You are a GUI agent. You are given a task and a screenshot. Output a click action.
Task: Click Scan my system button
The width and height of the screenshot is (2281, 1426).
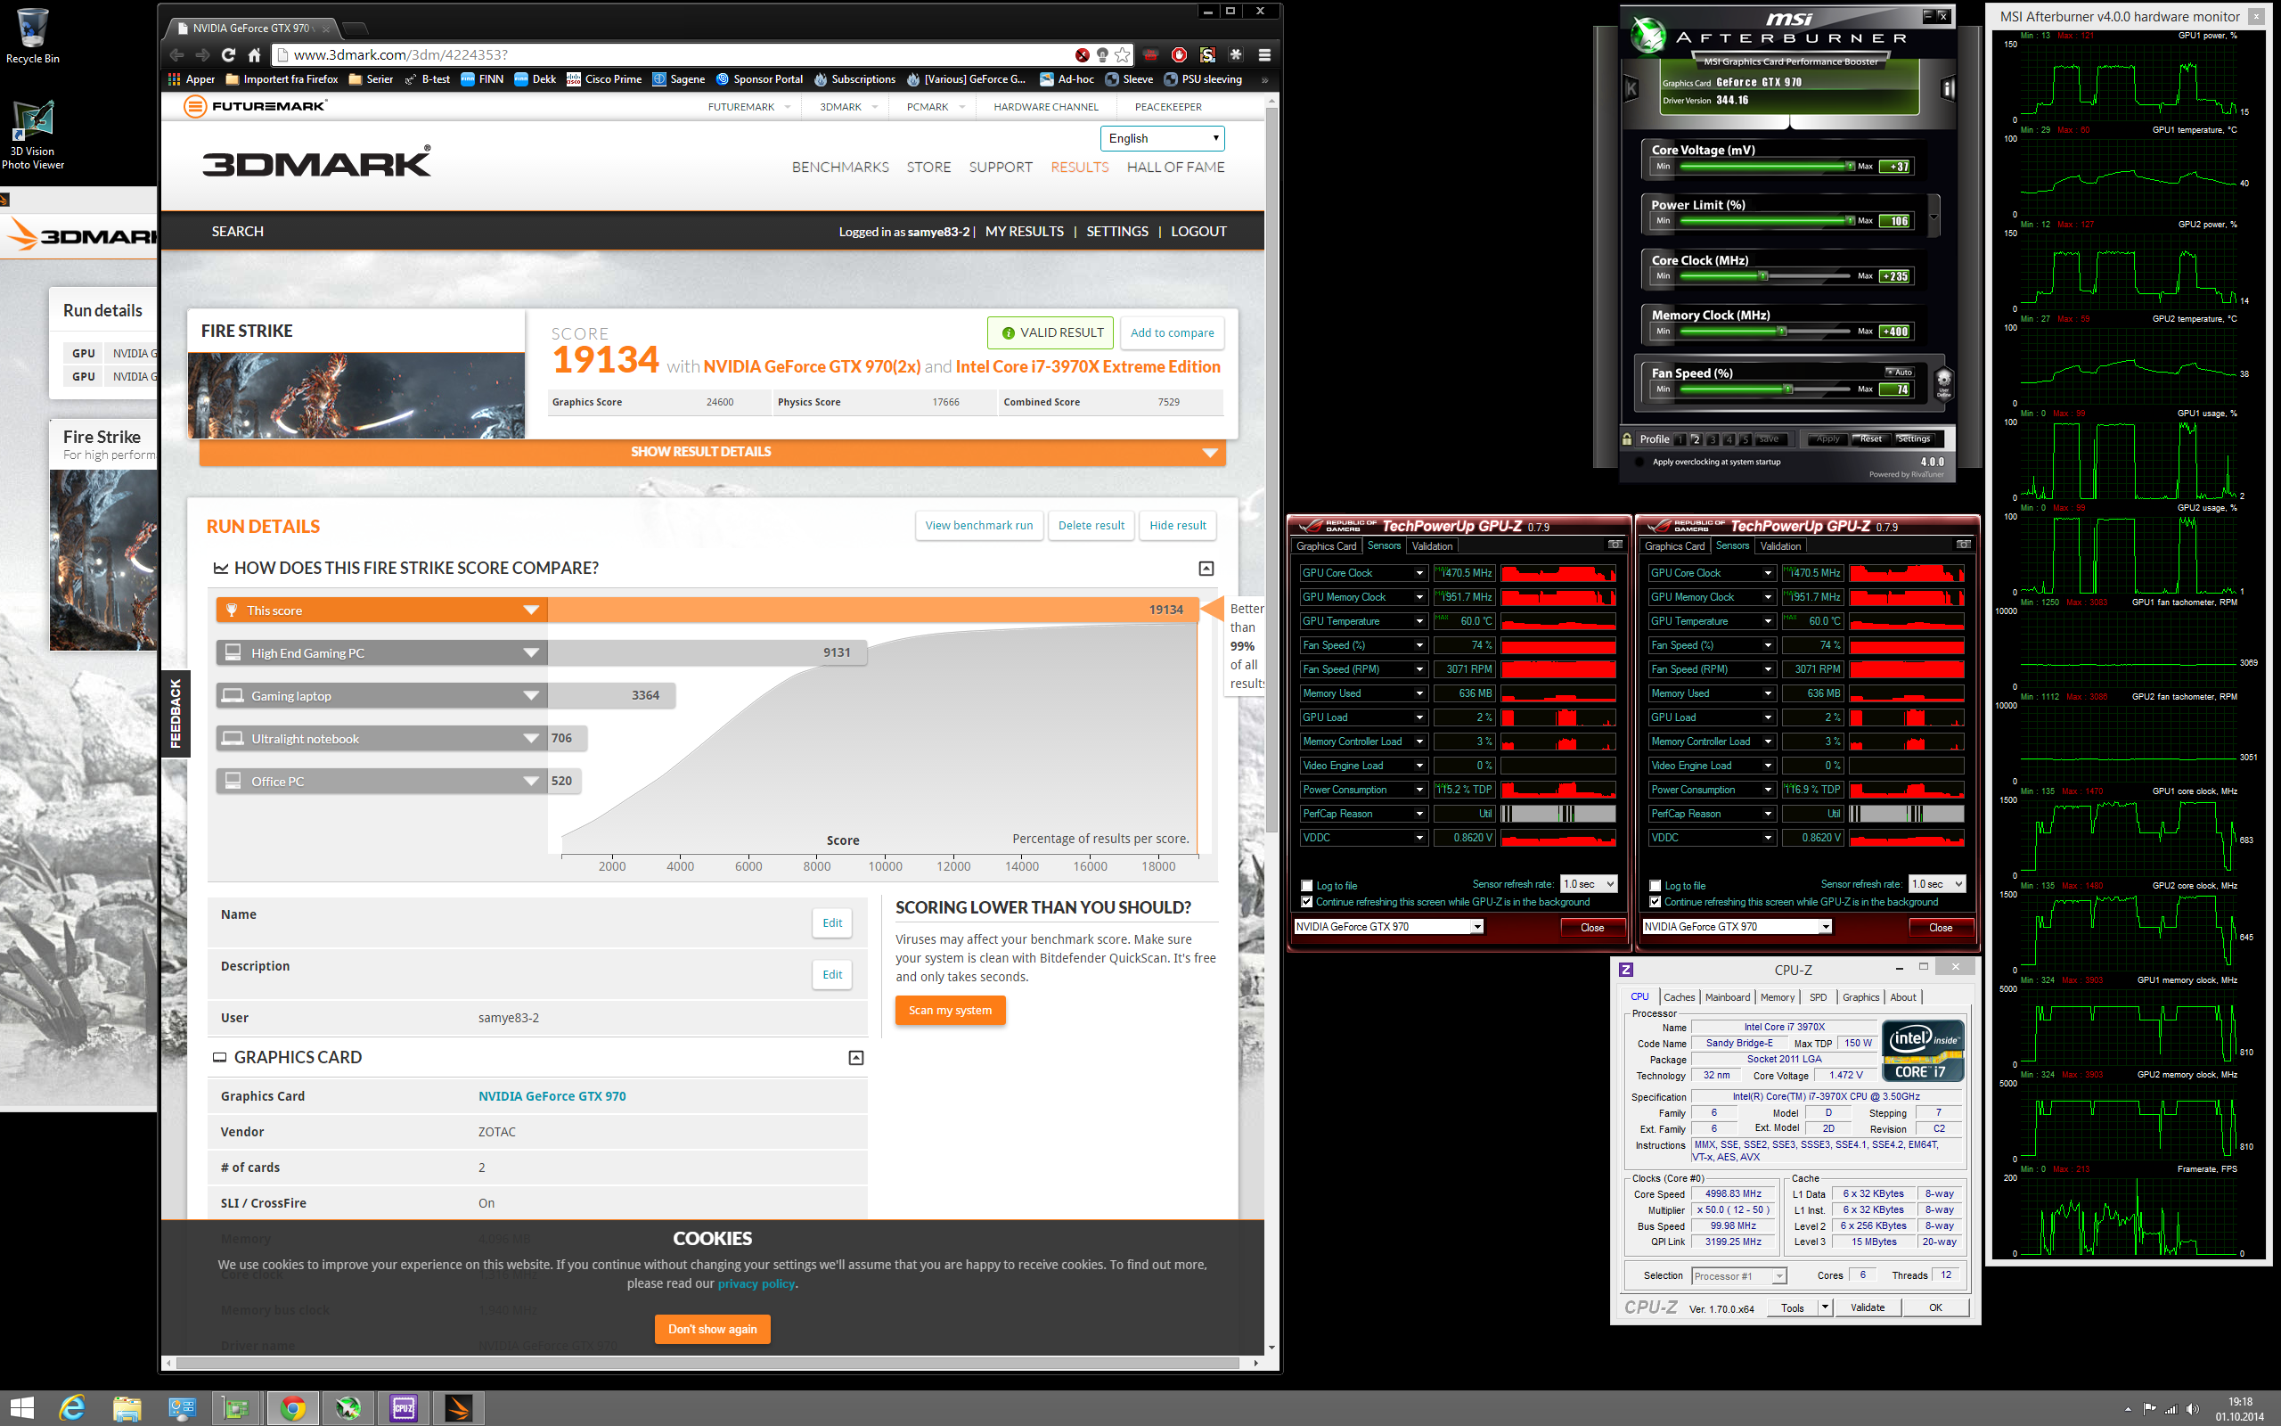[949, 1010]
